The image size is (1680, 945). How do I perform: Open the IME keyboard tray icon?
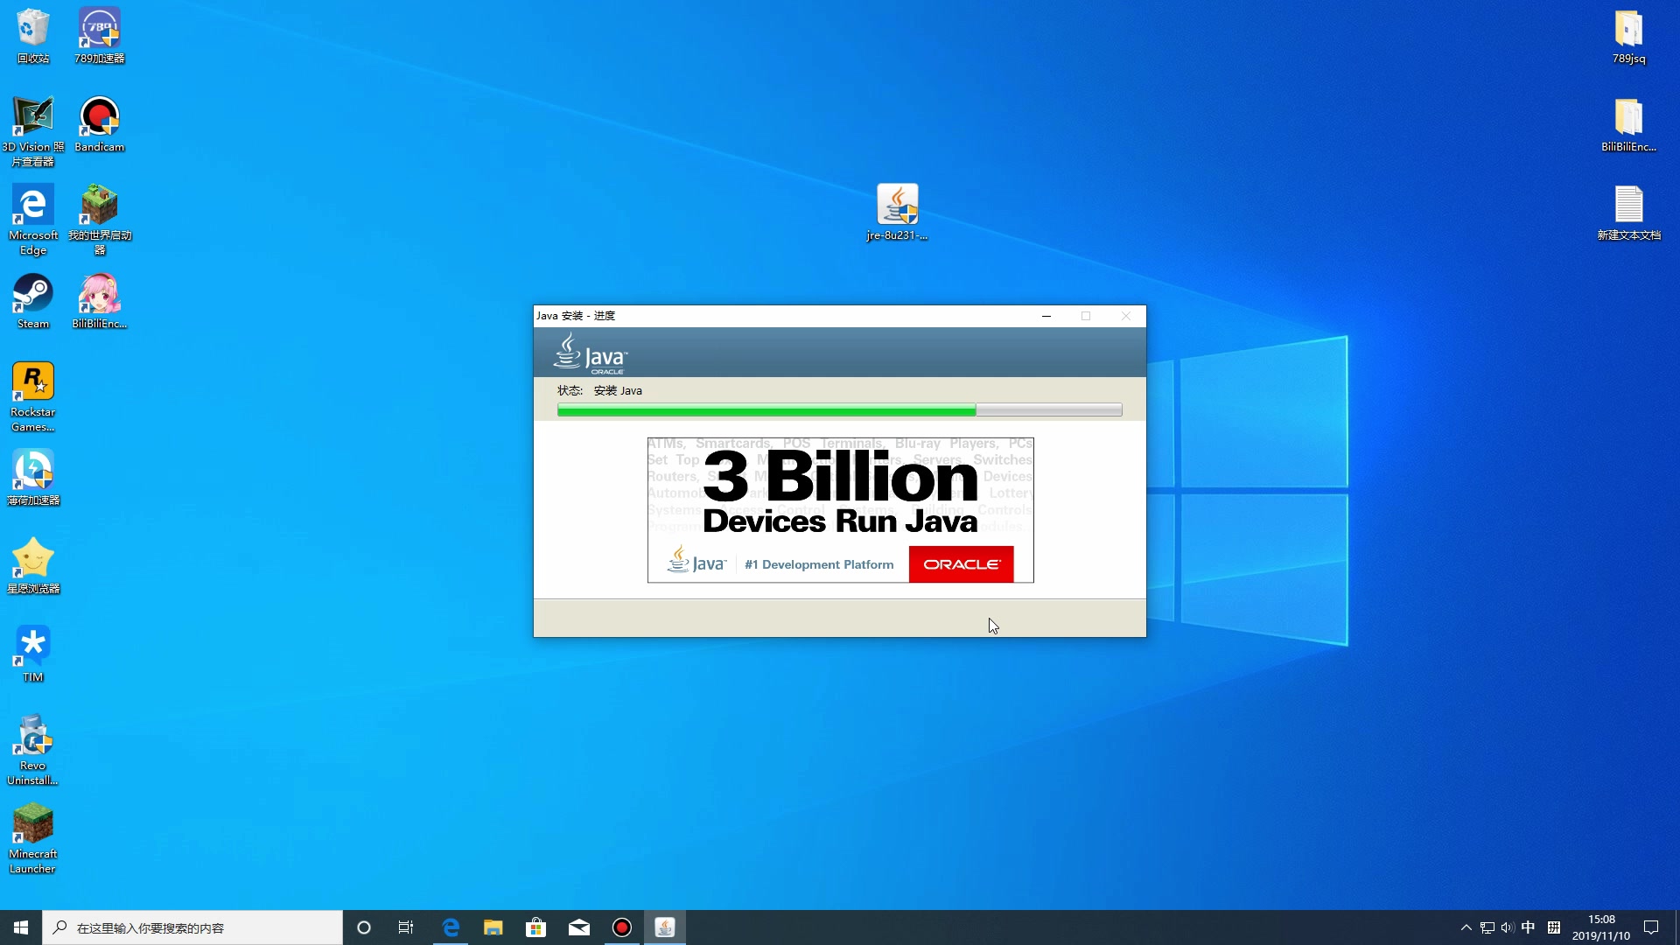click(1554, 927)
